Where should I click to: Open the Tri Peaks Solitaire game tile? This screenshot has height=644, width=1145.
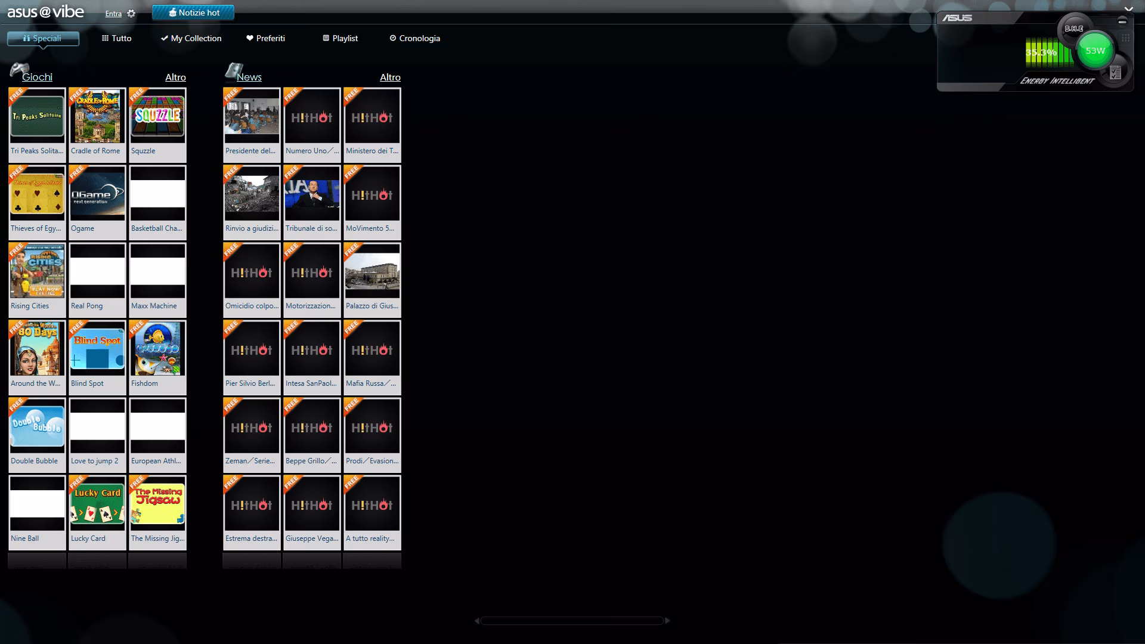click(37, 125)
